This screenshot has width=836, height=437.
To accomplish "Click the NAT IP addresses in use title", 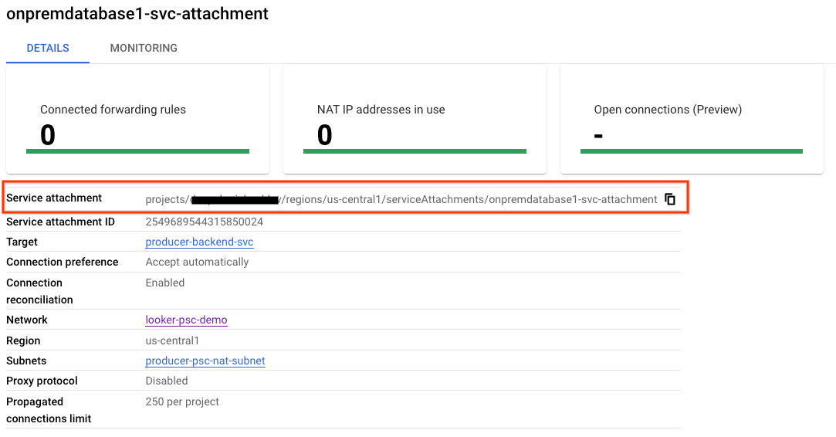I will point(381,110).
